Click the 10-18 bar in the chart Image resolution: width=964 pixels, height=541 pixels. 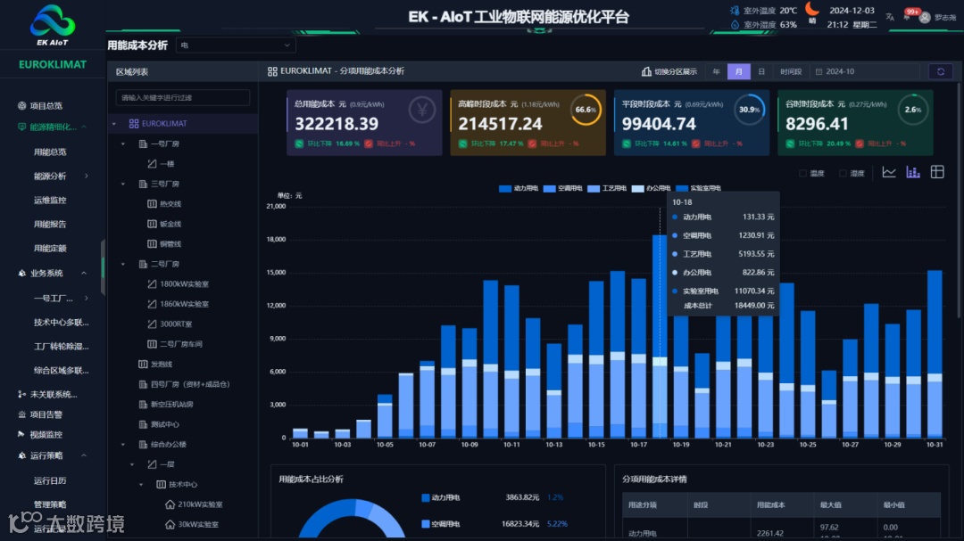660,336
